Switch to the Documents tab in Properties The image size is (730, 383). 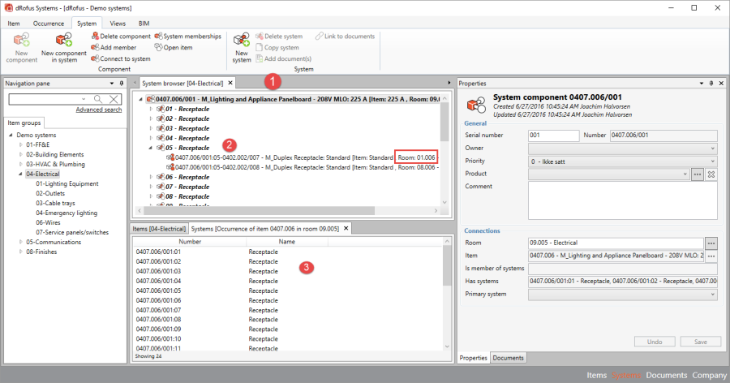(509, 358)
